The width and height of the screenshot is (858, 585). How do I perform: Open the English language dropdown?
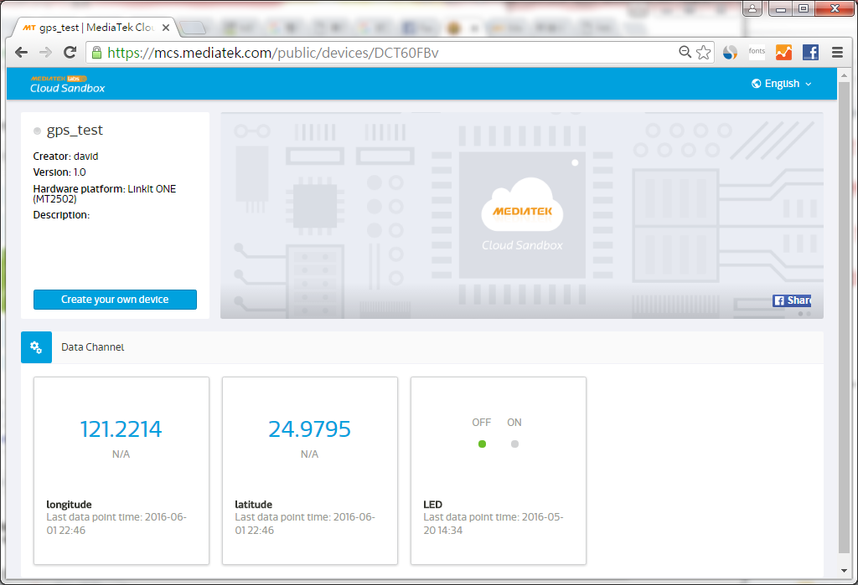tap(782, 84)
